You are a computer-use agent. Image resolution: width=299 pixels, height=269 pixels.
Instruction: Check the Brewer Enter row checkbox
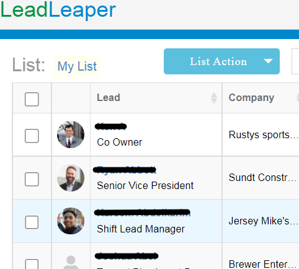point(32,264)
